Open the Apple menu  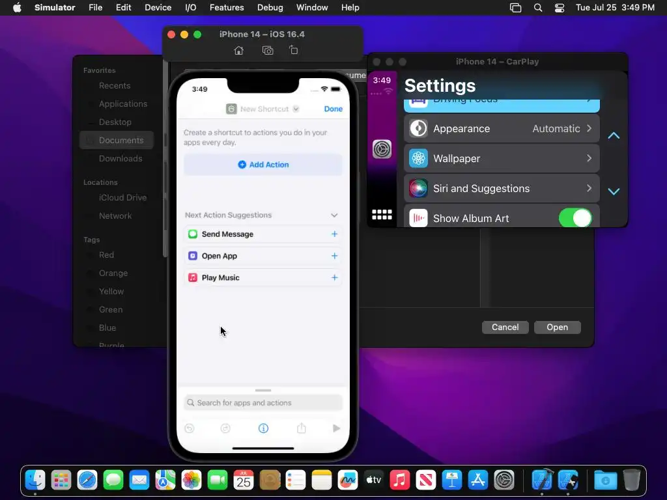coord(17,8)
